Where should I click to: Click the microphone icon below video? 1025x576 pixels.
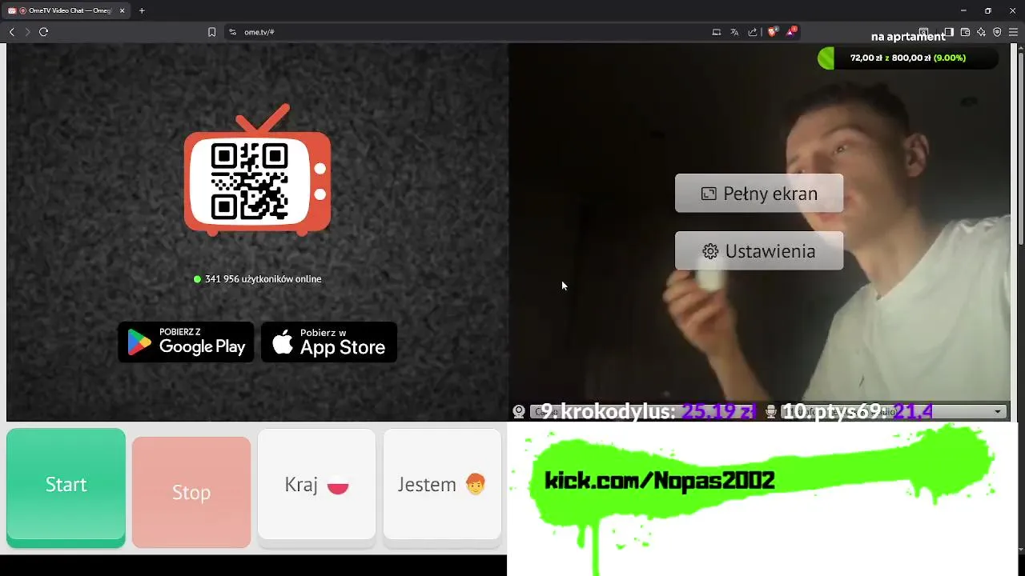(x=770, y=412)
